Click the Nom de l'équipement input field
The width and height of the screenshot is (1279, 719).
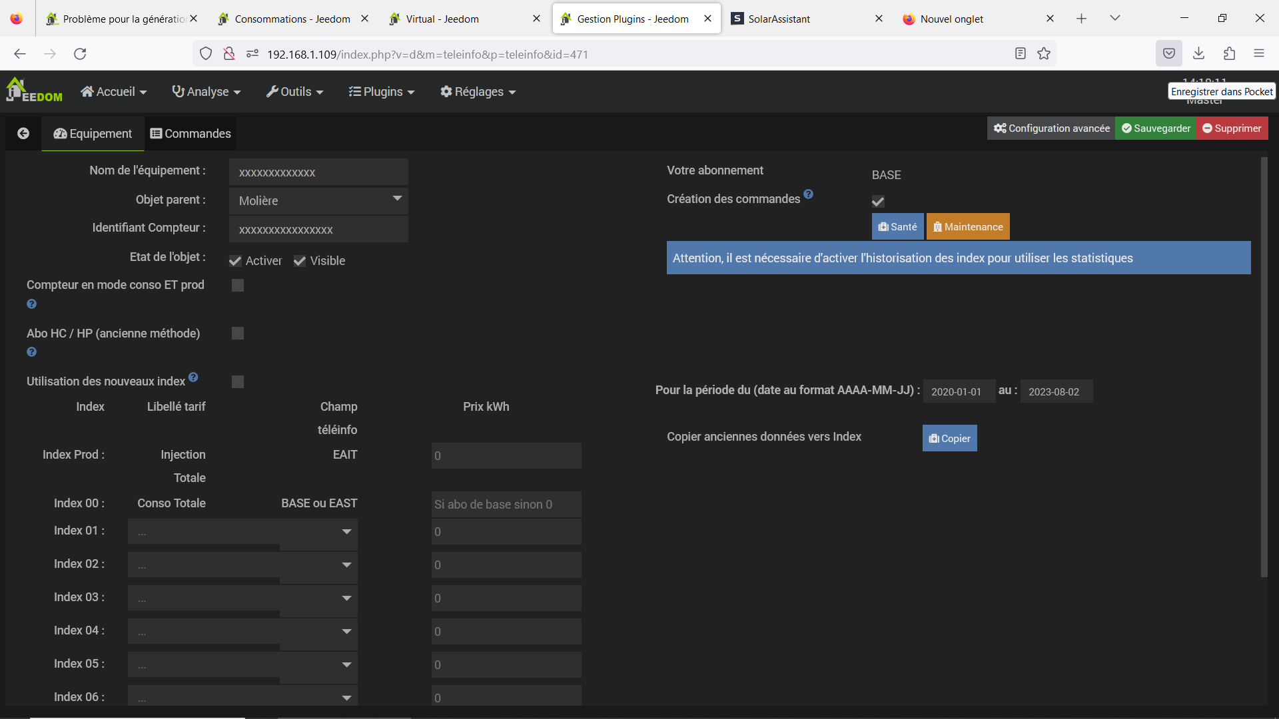pos(318,172)
